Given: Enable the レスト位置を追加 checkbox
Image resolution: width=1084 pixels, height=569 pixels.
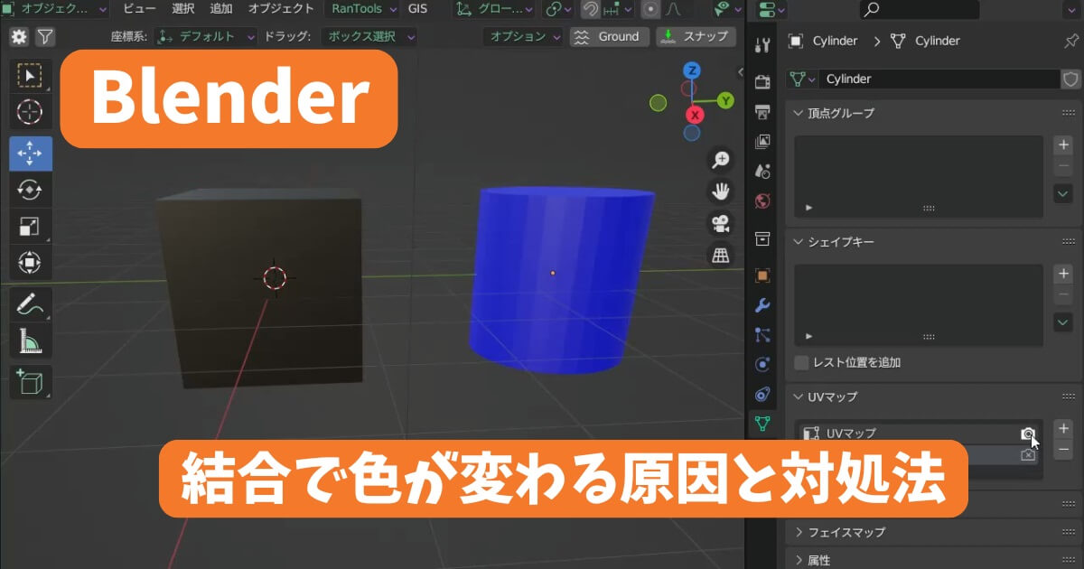Looking at the screenshot, I should [801, 362].
